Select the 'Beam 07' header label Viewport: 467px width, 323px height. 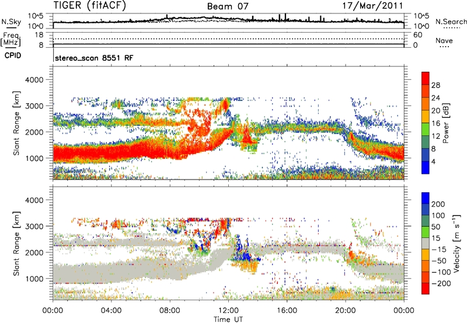point(228,6)
